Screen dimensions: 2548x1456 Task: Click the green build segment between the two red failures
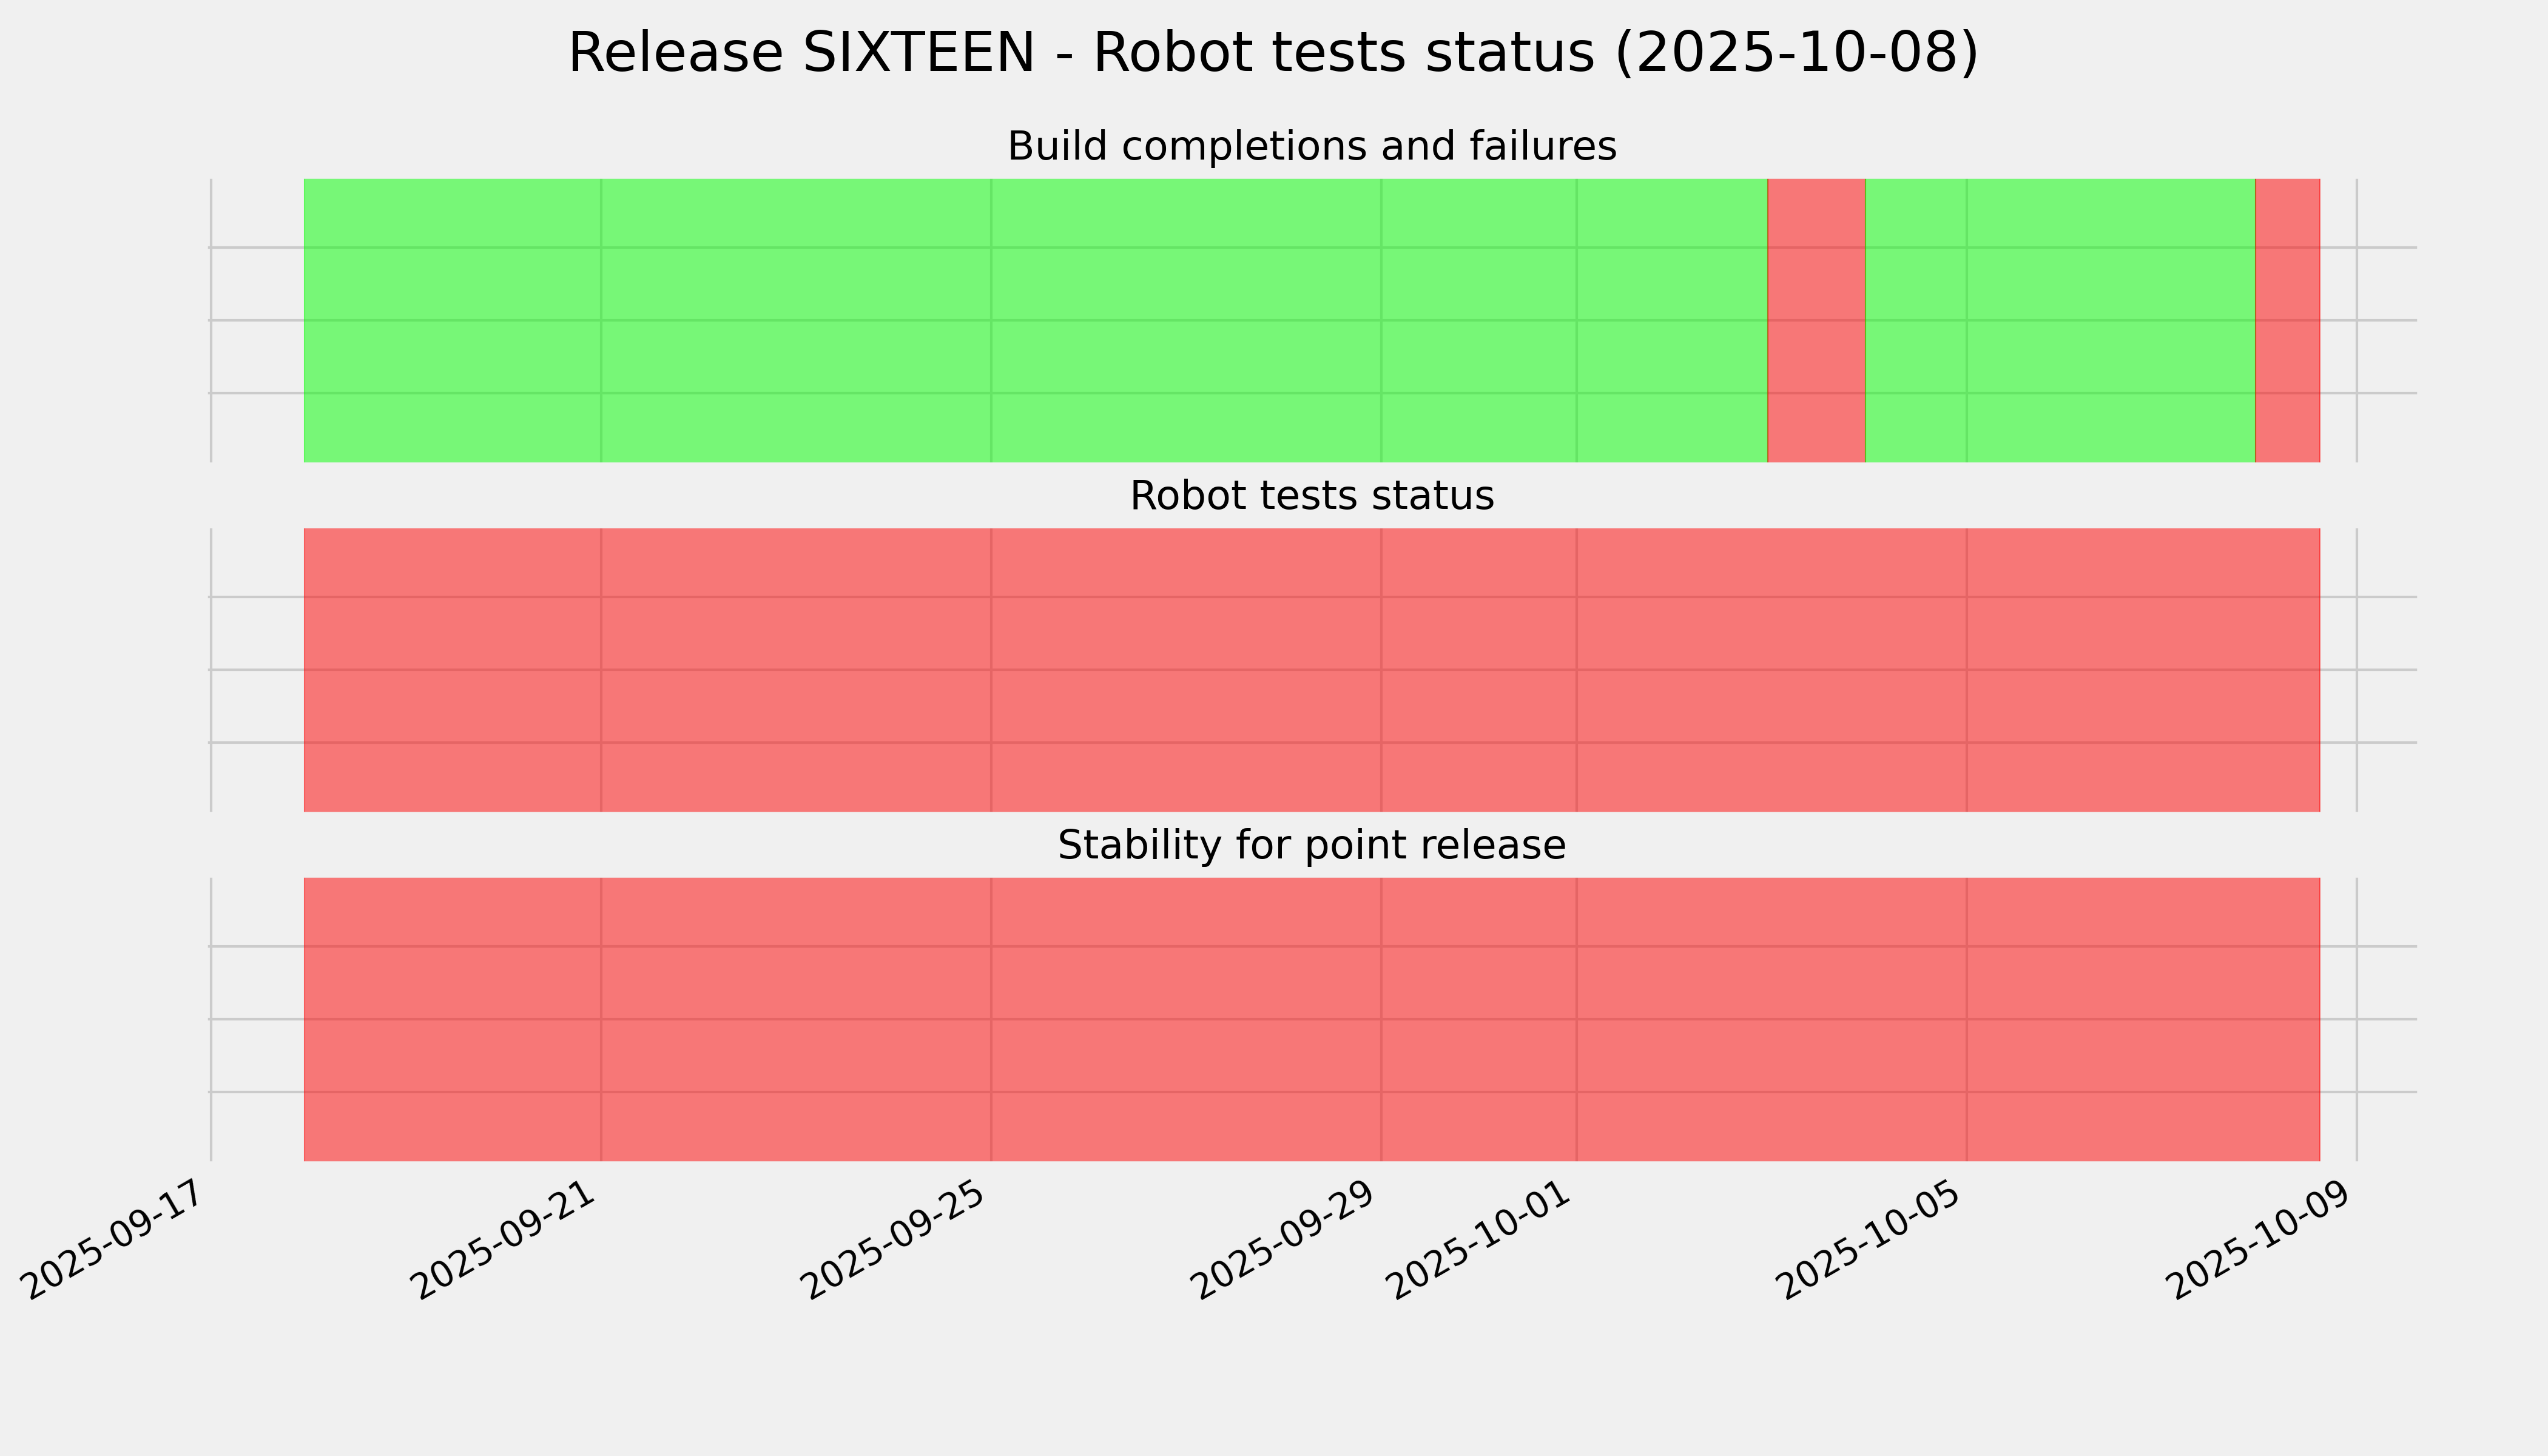pos(2060,320)
